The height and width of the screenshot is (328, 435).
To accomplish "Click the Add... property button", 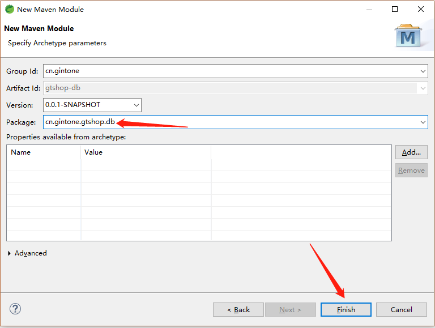I will pyautogui.click(x=411, y=152).
